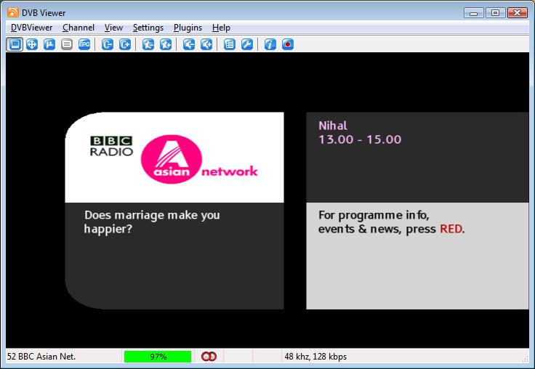This screenshot has width=535, height=369.
Task: Raise volume with speaker-plus icon
Action: click(x=206, y=44)
